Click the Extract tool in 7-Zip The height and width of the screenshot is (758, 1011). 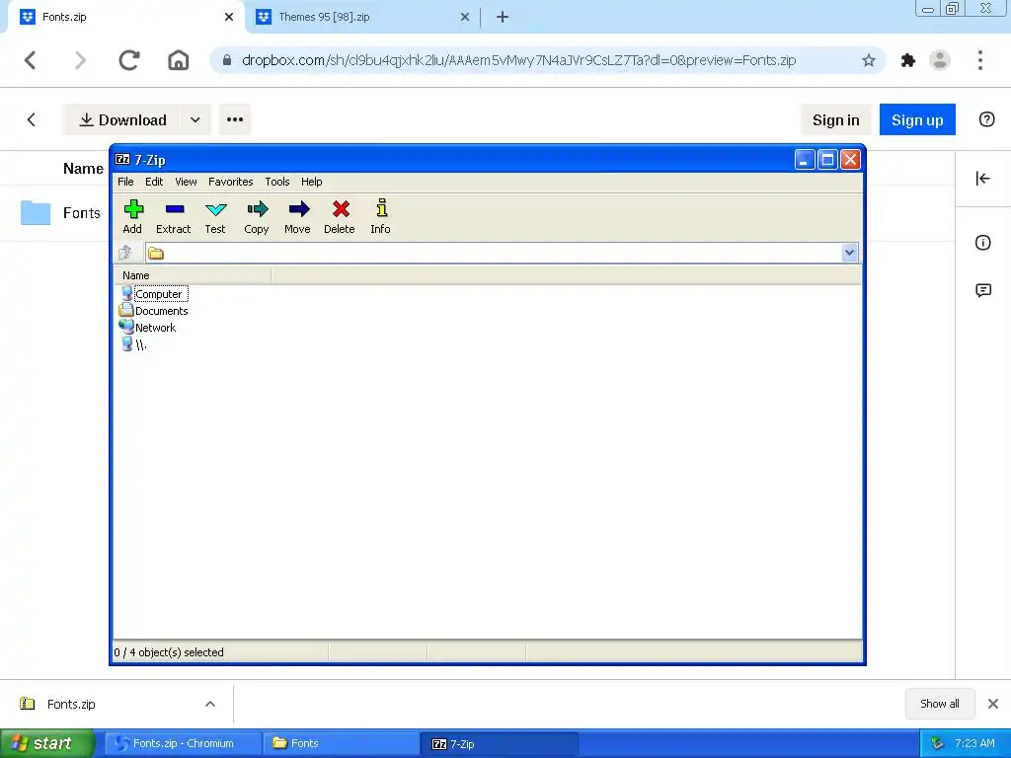click(174, 216)
